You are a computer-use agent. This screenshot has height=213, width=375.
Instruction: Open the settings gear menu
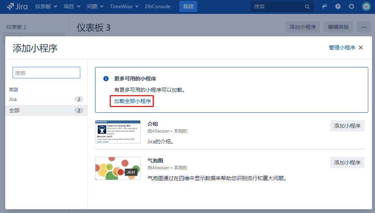[x=351, y=6]
